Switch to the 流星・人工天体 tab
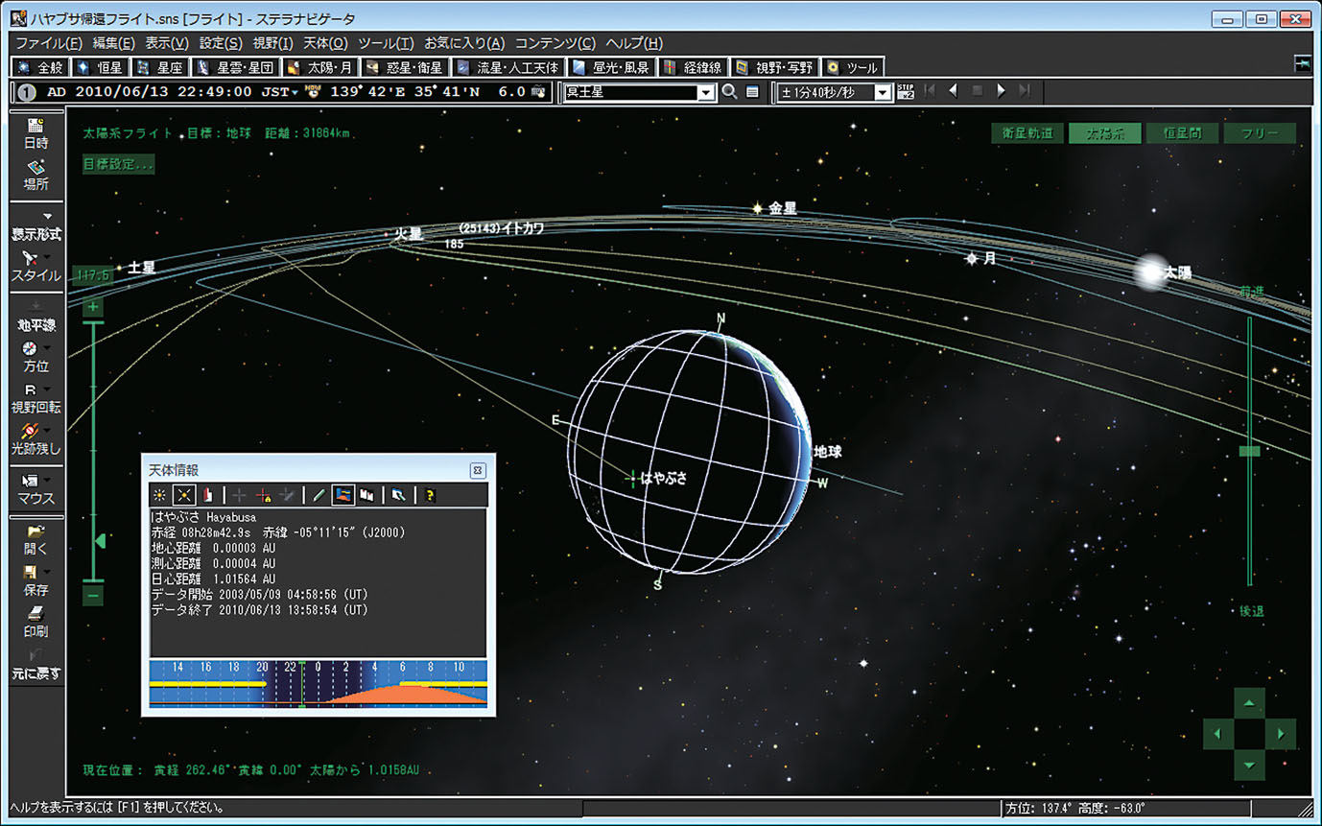Viewport: 1322px width, 826px height. tap(507, 67)
